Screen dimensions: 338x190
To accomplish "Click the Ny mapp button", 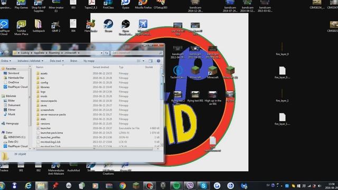I will pos(89,61).
